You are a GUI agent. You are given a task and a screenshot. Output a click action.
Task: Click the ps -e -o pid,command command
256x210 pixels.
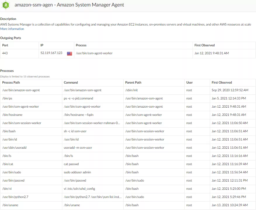(x=78, y=98)
